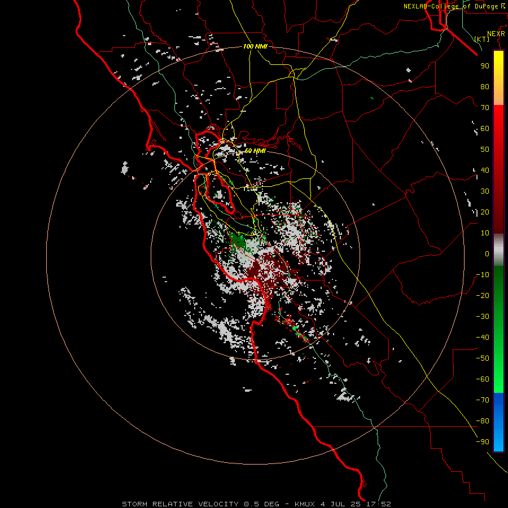Click the gray zero band of color scale

[498, 251]
